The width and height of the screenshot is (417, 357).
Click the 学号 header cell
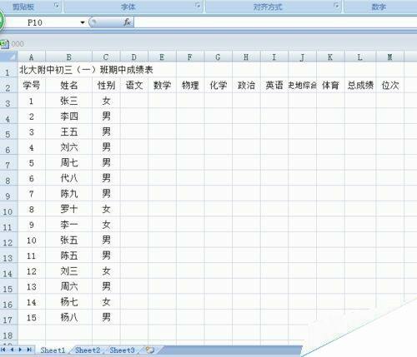point(32,85)
